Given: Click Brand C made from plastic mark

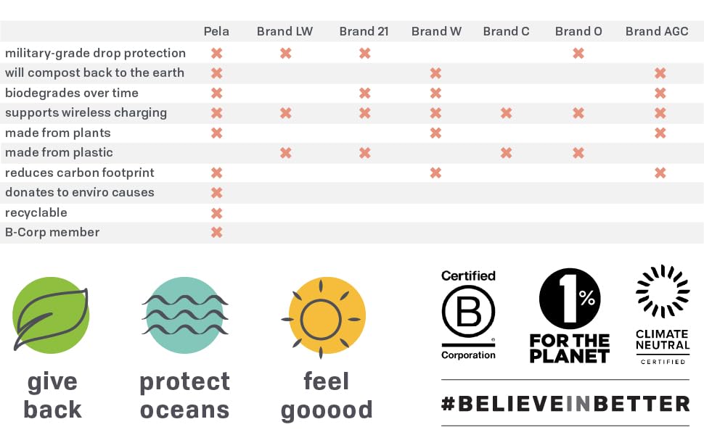Looking at the screenshot, I should point(506,153).
